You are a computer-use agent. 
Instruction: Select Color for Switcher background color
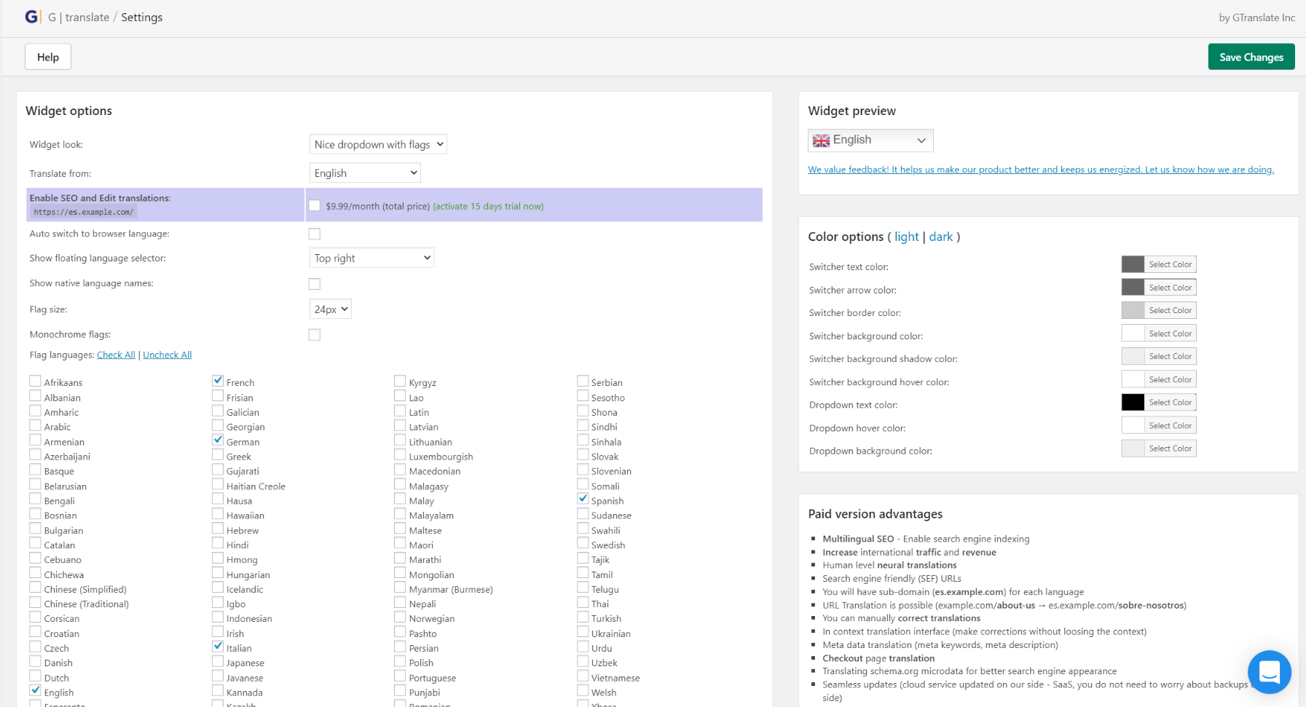[x=1170, y=333]
